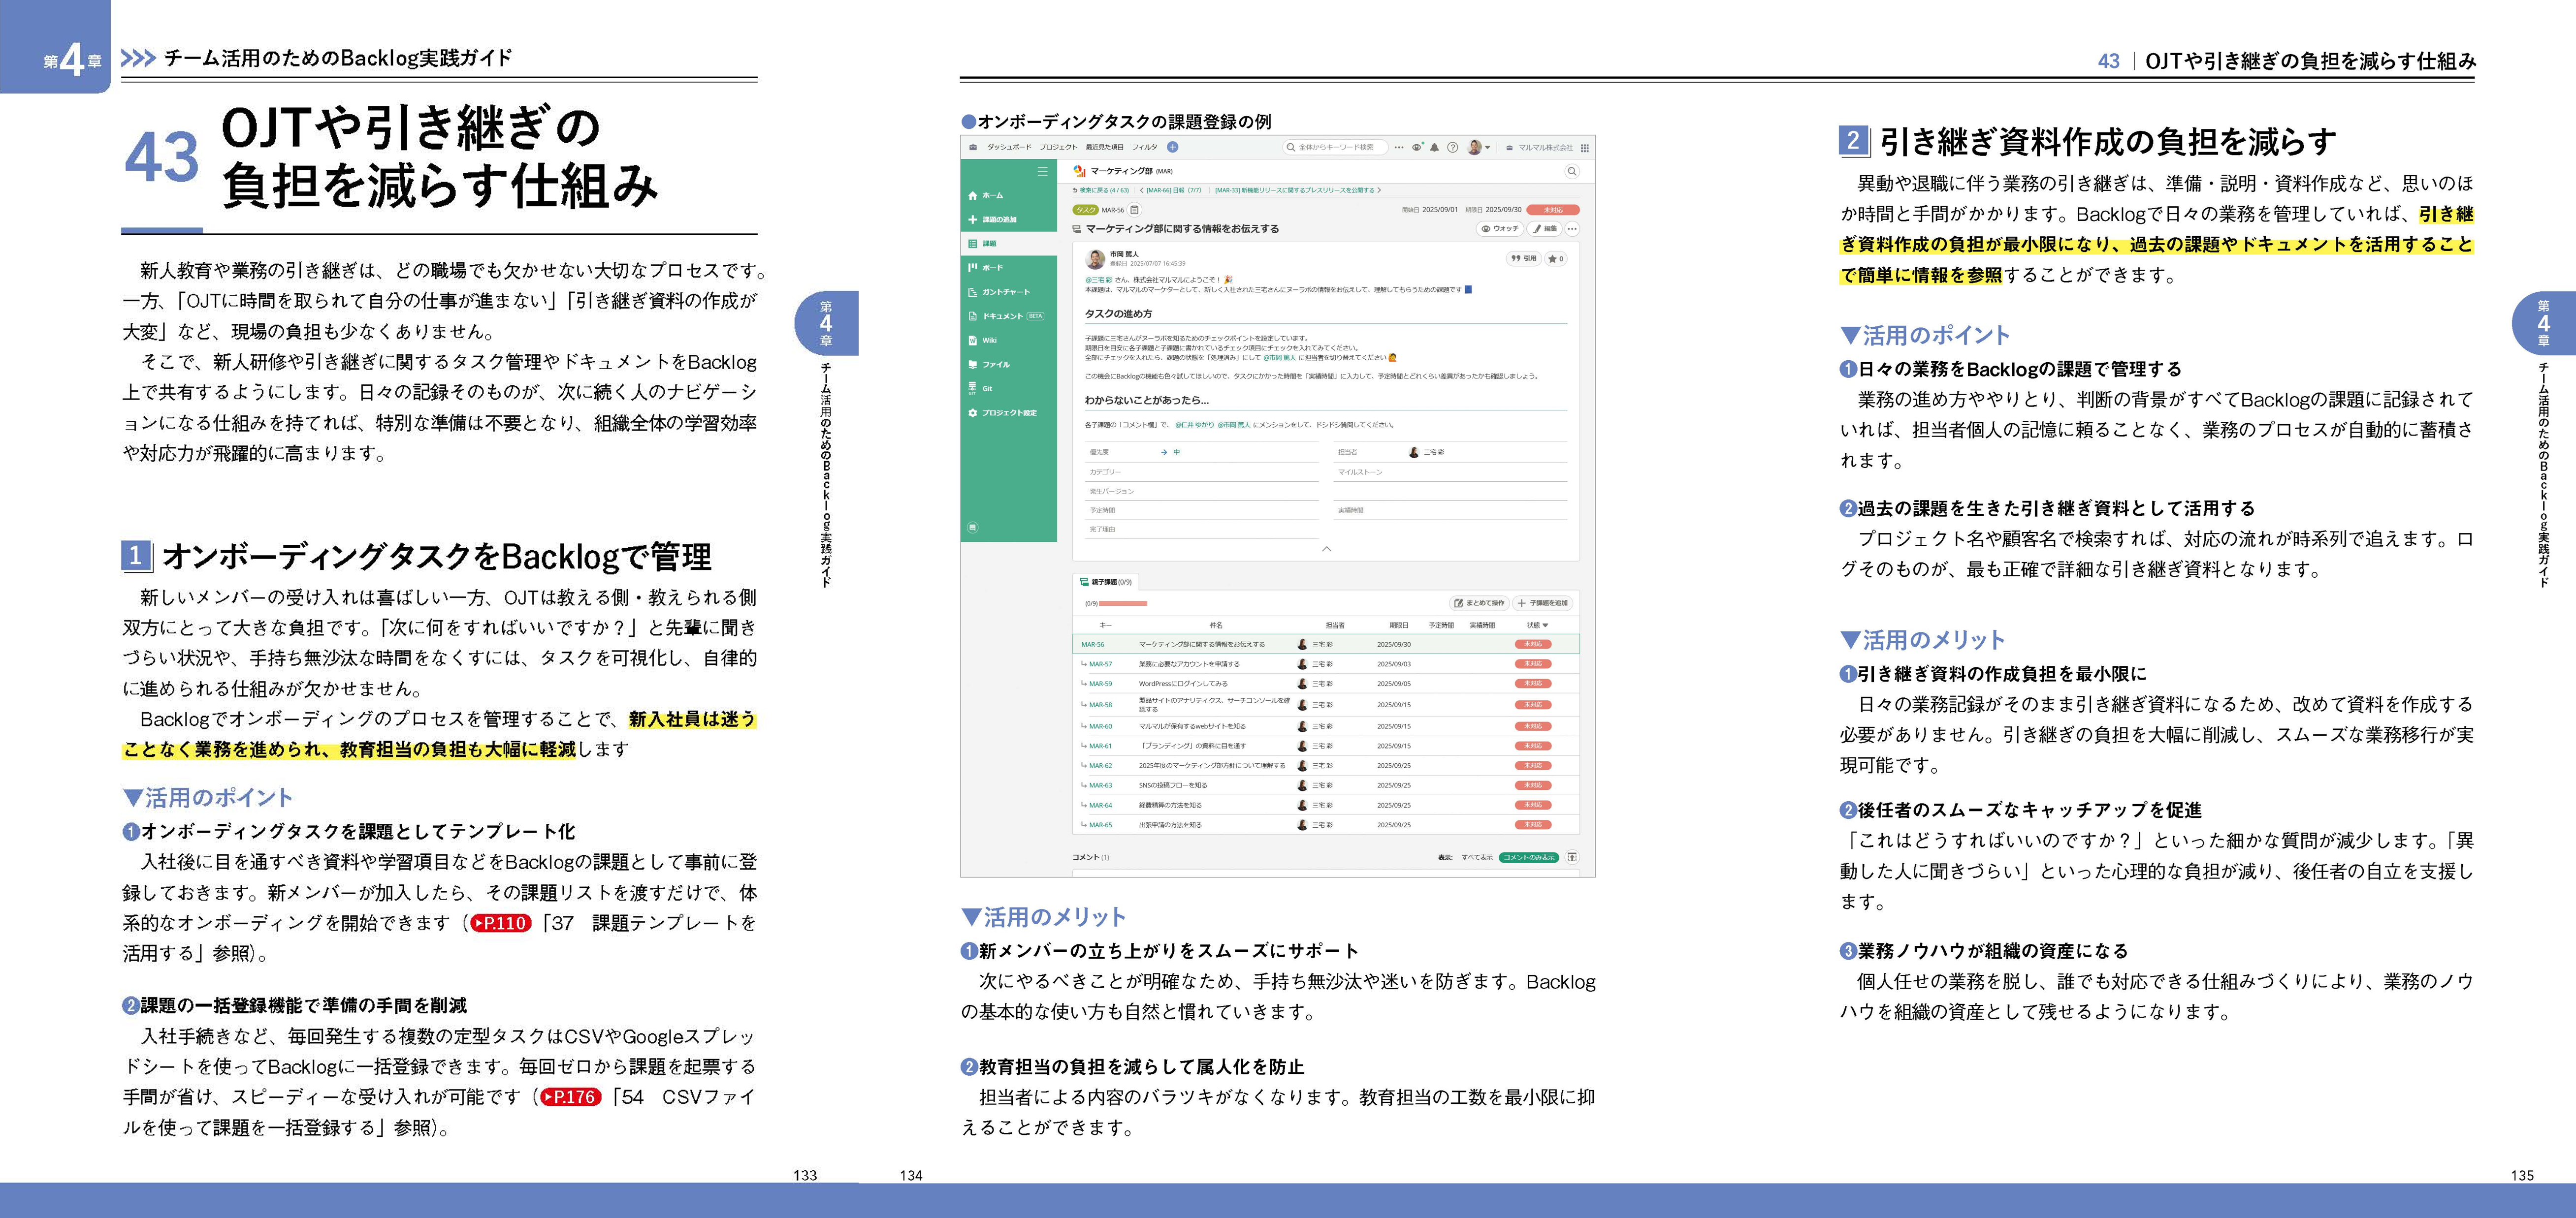Image resolution: width=2576 pixels, height=1218 pixels.
Task: Click the copy issue key clipboard icon next to MAR-56
Action: coord(1134,210)
